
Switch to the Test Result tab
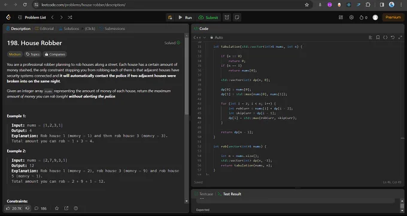229,194
